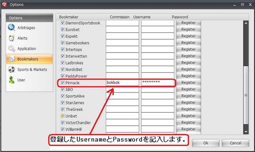
Task: Click Register button for Ladbrokes
Action: [188, 62]
